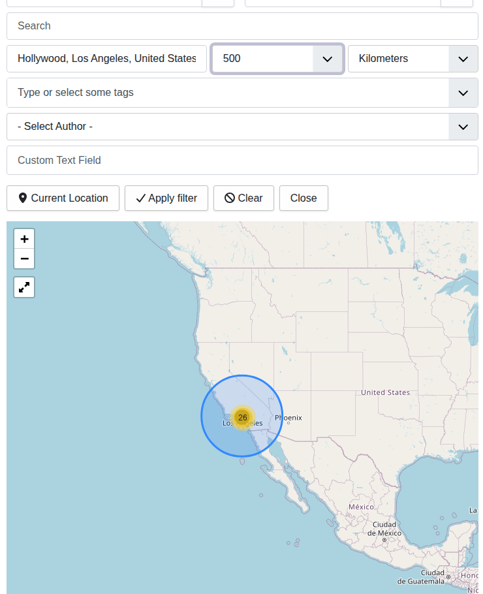Click the Phoenix city label on map
Image resolution: width=483 pixels, height=594 pixels.
[288, 418]
